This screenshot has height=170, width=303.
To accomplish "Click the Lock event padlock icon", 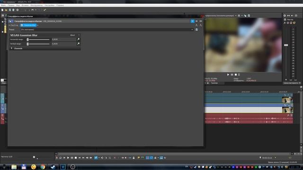I will point(134,158).
